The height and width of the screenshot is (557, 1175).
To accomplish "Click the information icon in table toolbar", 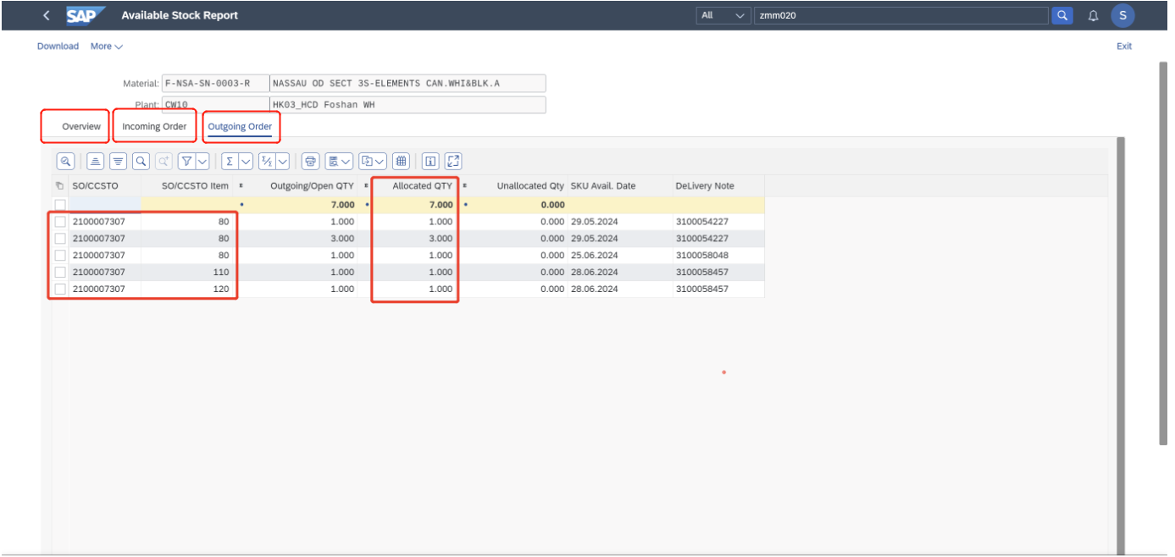I will coord(430,161).
